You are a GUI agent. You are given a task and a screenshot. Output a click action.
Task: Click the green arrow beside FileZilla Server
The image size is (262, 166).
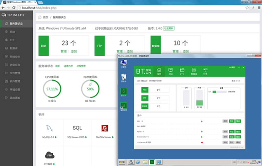[x=113, y=137]
